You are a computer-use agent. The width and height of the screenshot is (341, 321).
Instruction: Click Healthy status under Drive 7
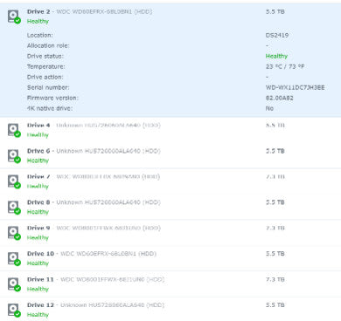[38, 186]
